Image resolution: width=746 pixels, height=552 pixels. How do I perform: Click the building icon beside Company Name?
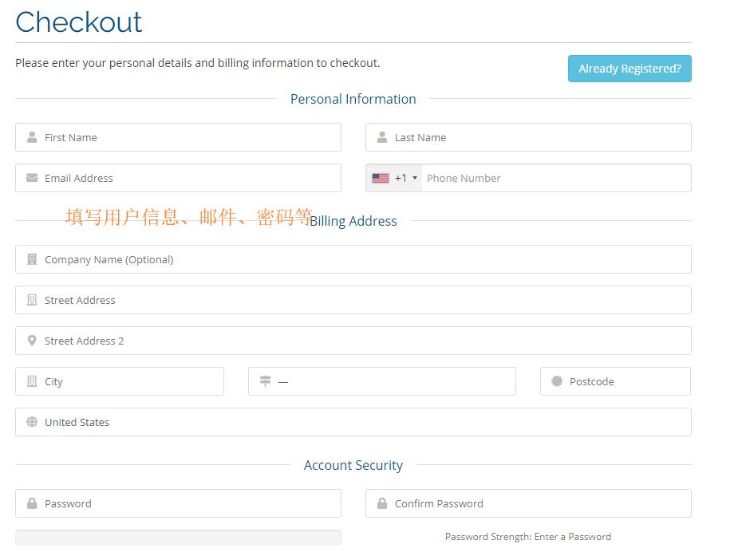32,259
